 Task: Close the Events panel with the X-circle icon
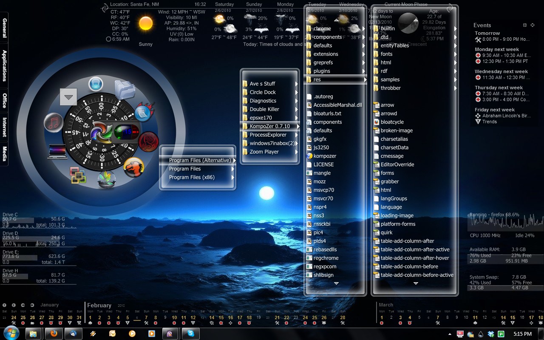click(533, 25)
